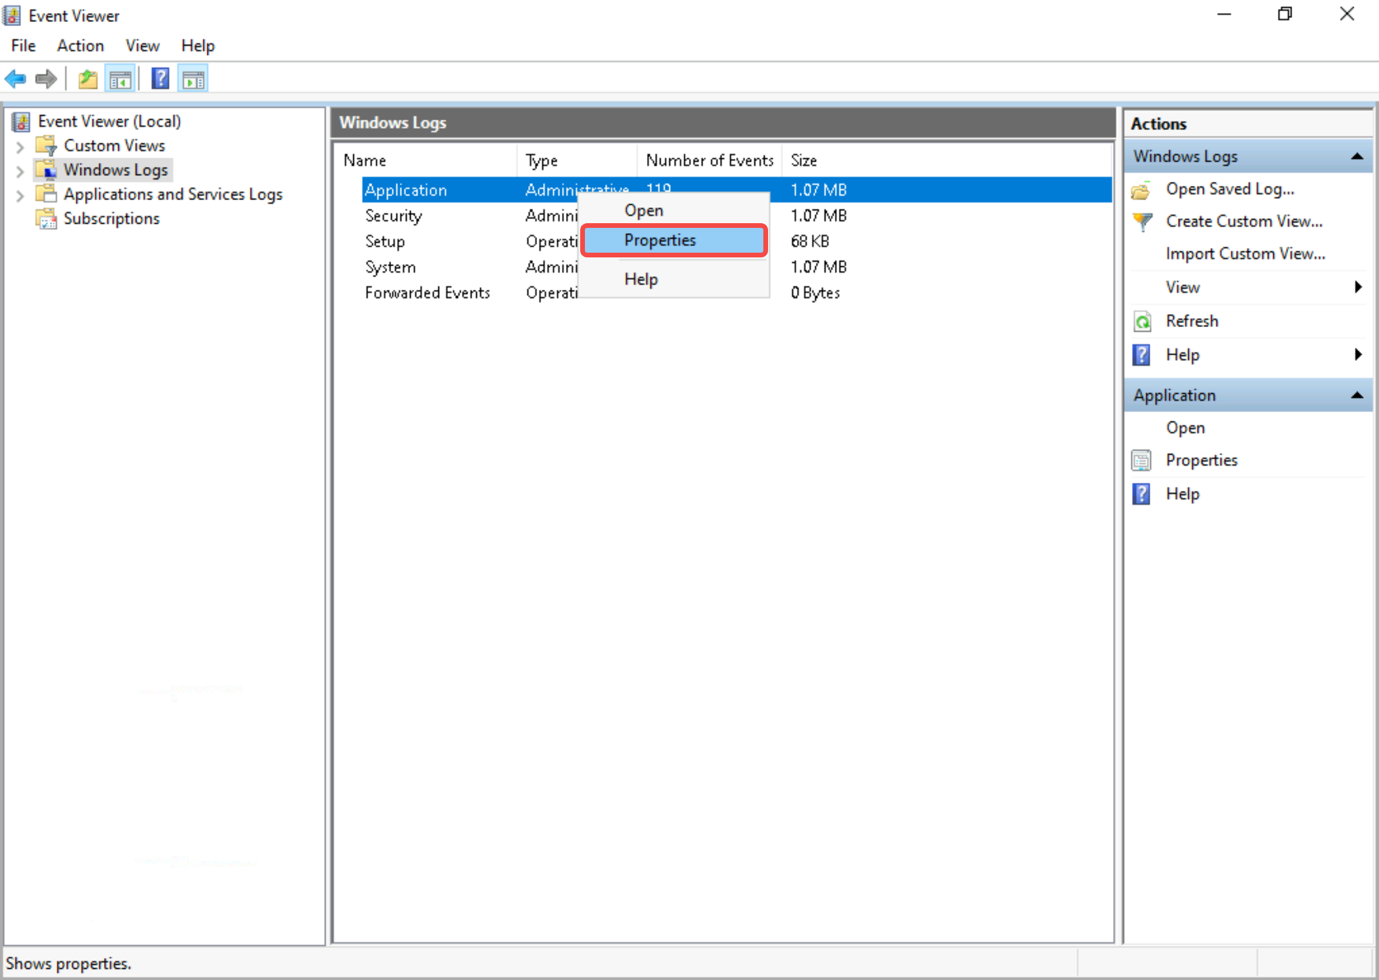
Task: Click Open under Application actions
Action: [x=1185, y=428]
